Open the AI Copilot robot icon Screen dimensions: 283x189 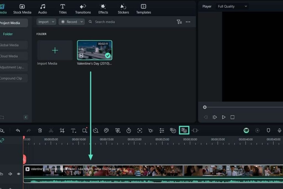pyautogui.click(x=246, y=130)
